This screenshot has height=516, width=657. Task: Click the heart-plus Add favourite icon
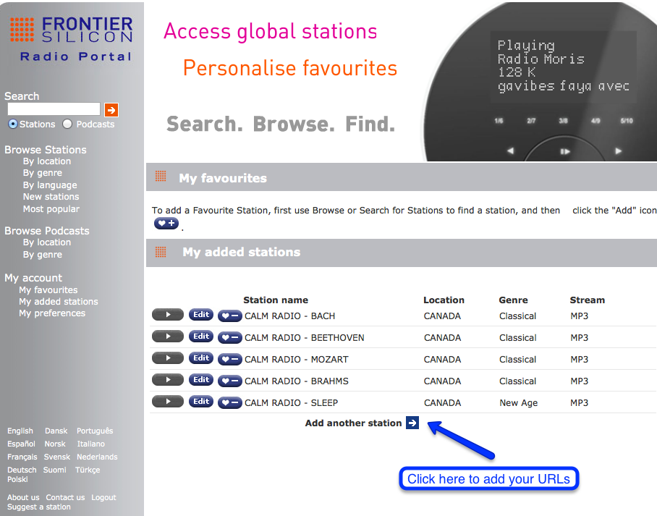(x=166, y=224)
